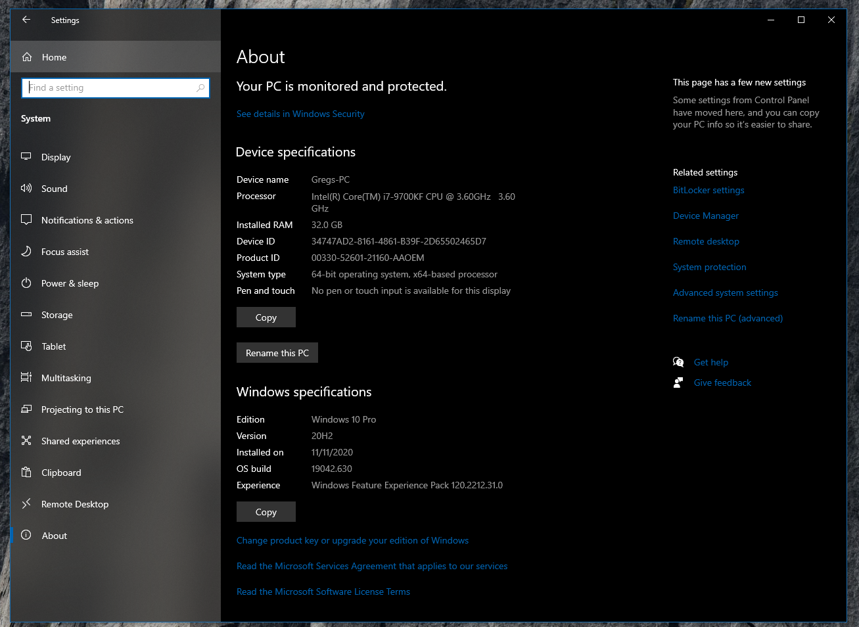Viewport: 859px width, 627px height.
Task: Click the Give feedback link text
Action: [x=722, y=383]
